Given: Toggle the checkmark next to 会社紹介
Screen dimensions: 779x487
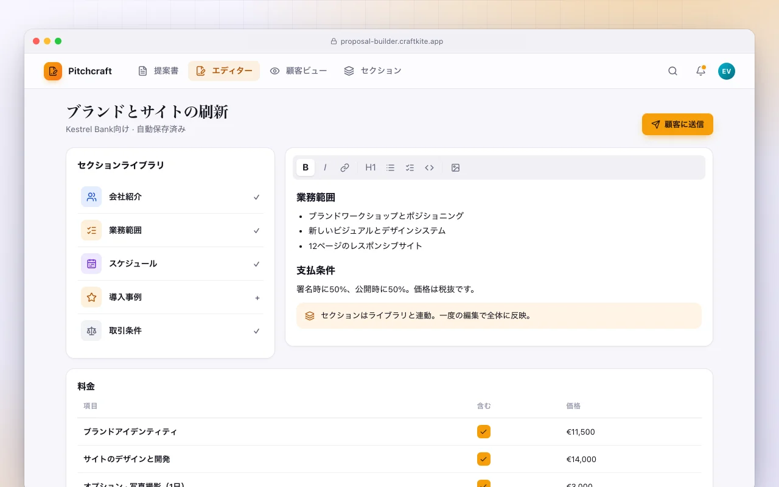Looking at the screenshot, I should click(x=257, y=197).
